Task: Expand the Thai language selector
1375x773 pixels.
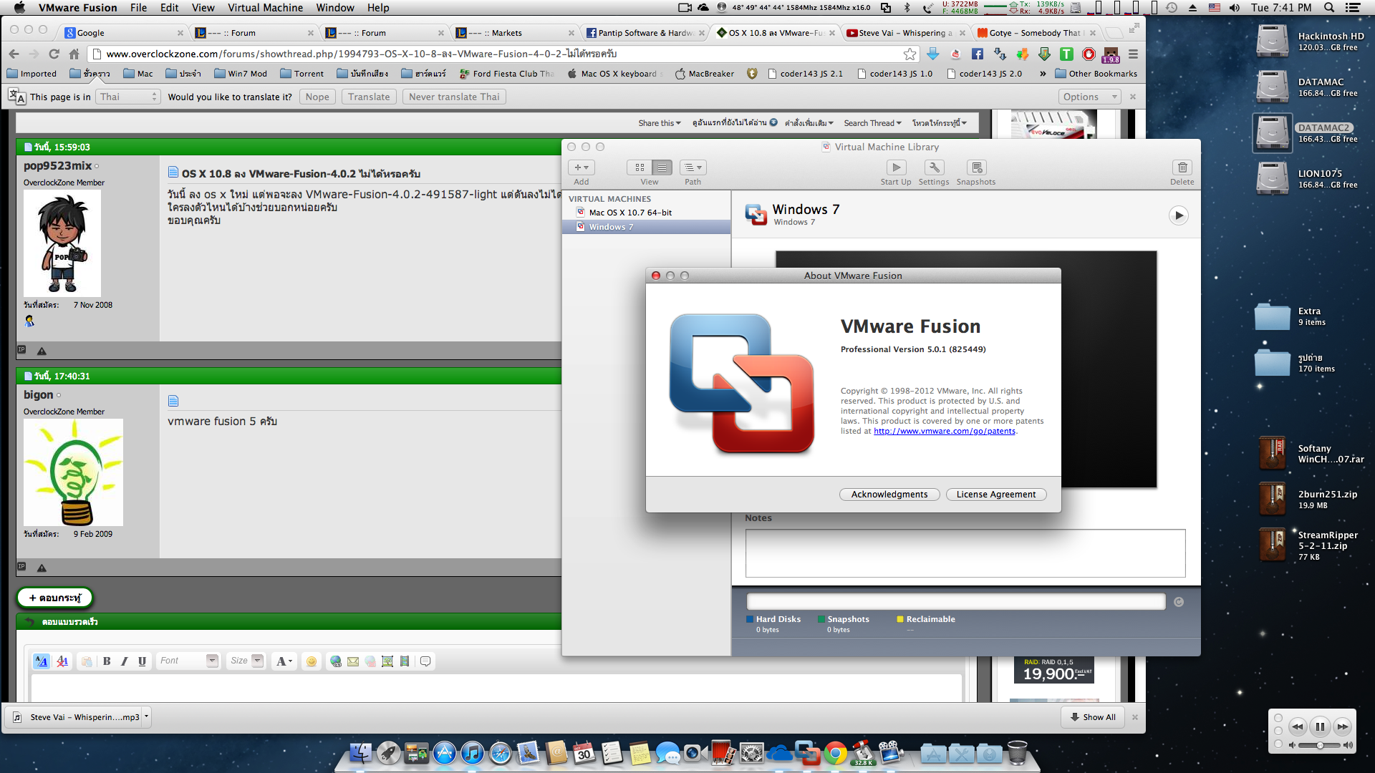Action: [x=127, y=97]
